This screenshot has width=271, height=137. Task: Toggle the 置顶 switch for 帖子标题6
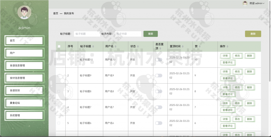[159, 123]
